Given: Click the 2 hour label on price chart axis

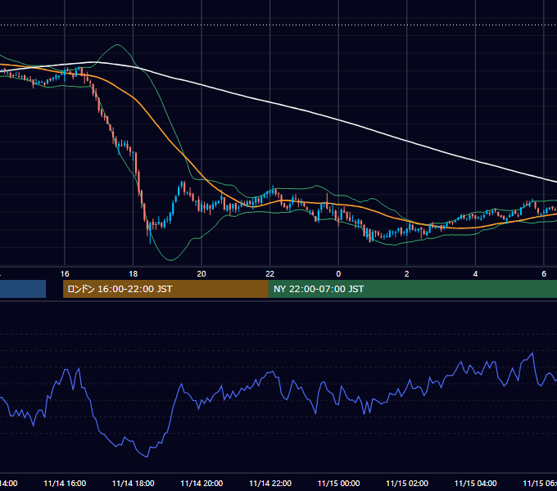Looking at the screenshot, I should click(407, 274).
